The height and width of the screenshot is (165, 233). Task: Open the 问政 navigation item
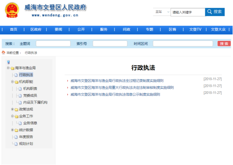126,29
